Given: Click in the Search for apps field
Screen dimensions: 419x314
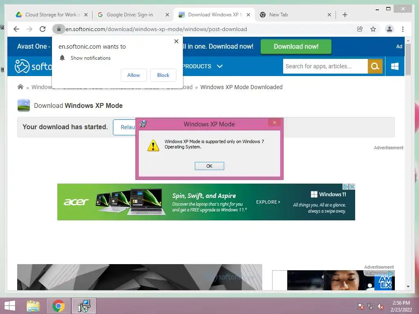Looking at the screenshot, I should (x=325, y=66).
